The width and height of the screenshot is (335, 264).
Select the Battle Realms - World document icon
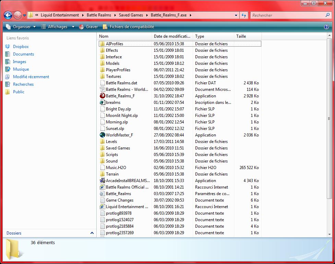click(x=102, y=89)
